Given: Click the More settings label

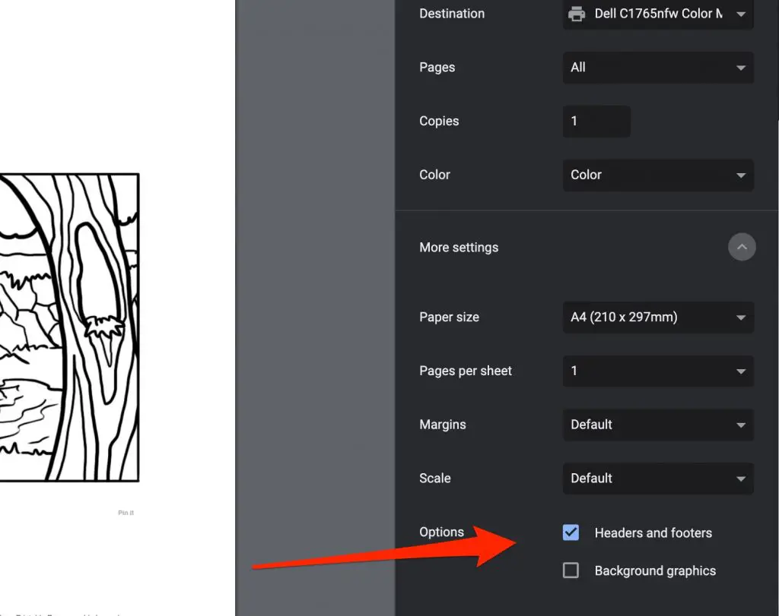Looking at the screenshot, I should click(459, 248).
